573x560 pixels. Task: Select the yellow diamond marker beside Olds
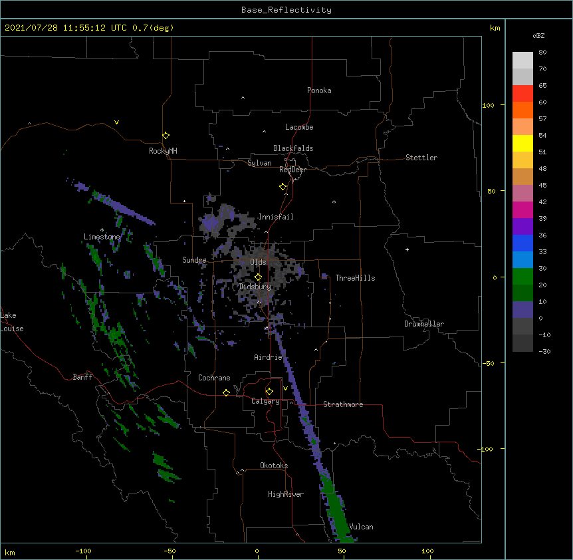[258, 277]
